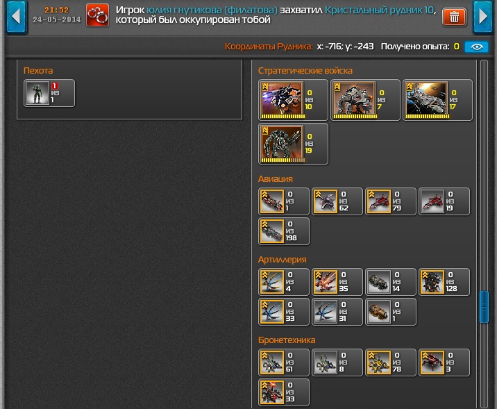Click the Бронетехника section heading

tap(287, 340)
